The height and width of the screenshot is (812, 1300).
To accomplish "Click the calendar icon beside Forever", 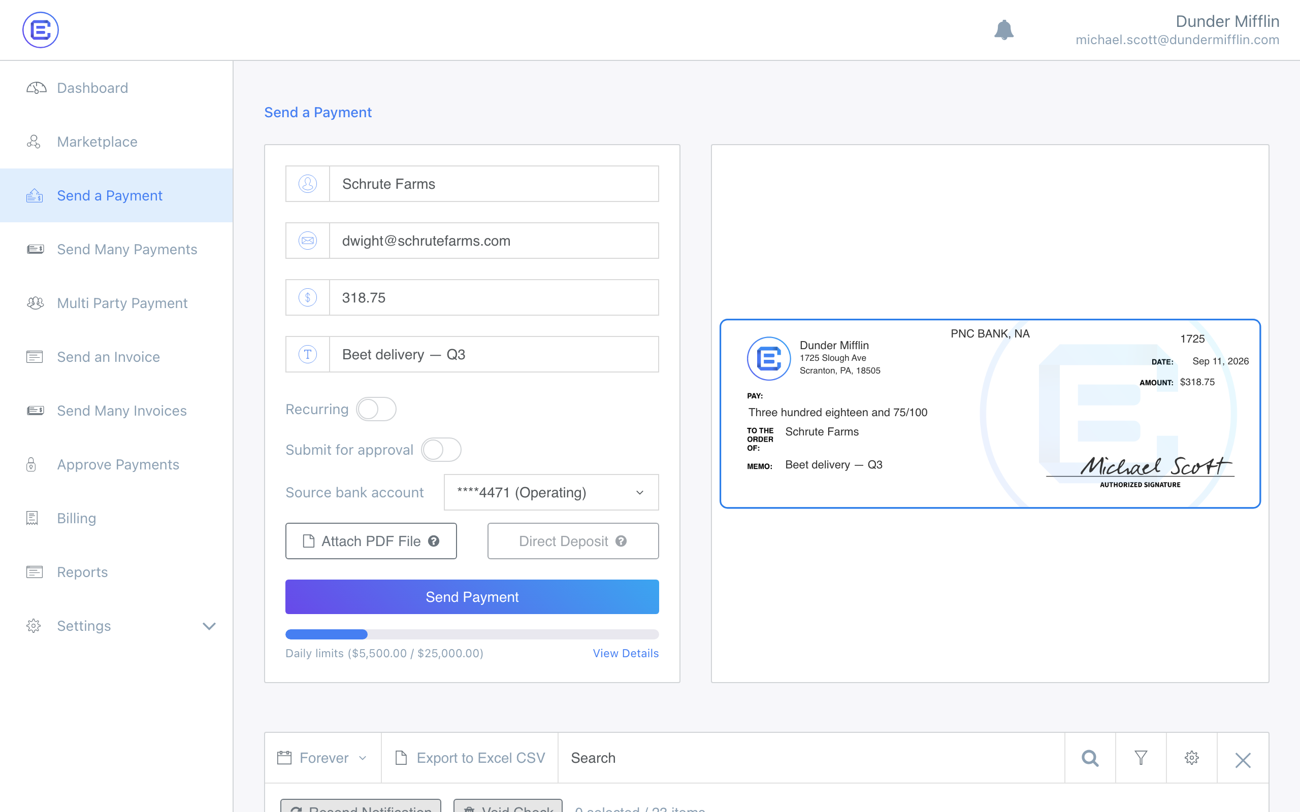I will pyautogui.click(x=284, y=758).
